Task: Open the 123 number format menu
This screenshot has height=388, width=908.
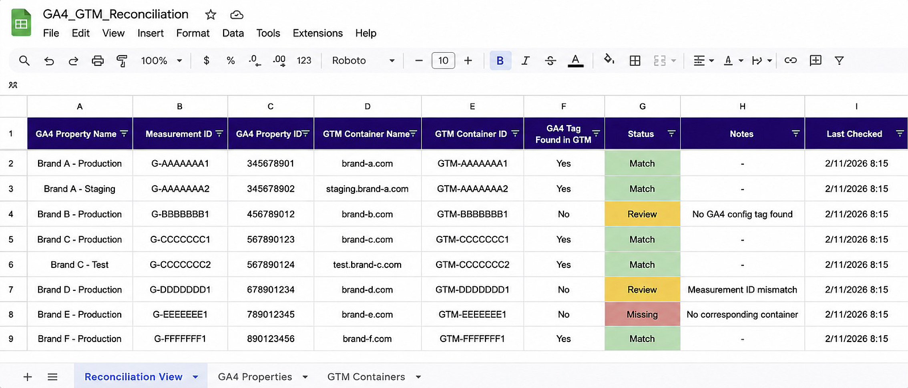Action: pos(304,60)
